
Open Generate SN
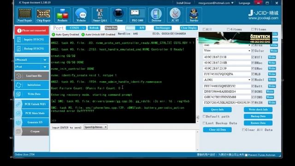32,122
